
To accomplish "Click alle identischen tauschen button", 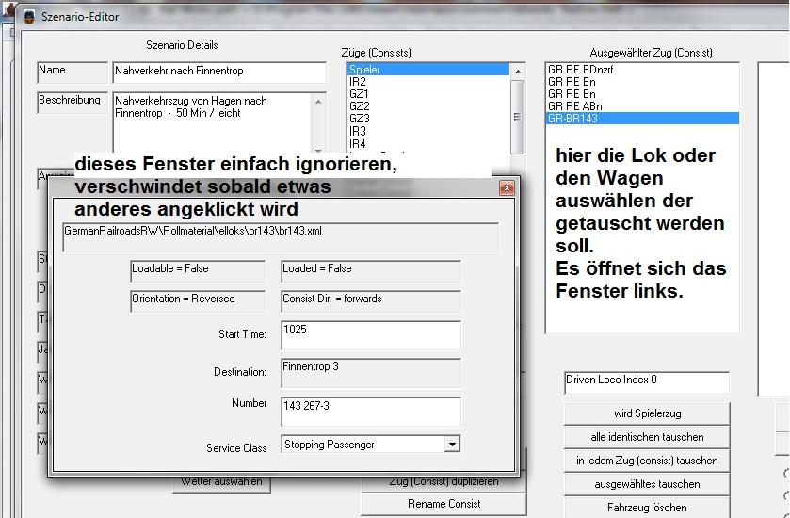I will pyautogui.click(x=647, y=437).
